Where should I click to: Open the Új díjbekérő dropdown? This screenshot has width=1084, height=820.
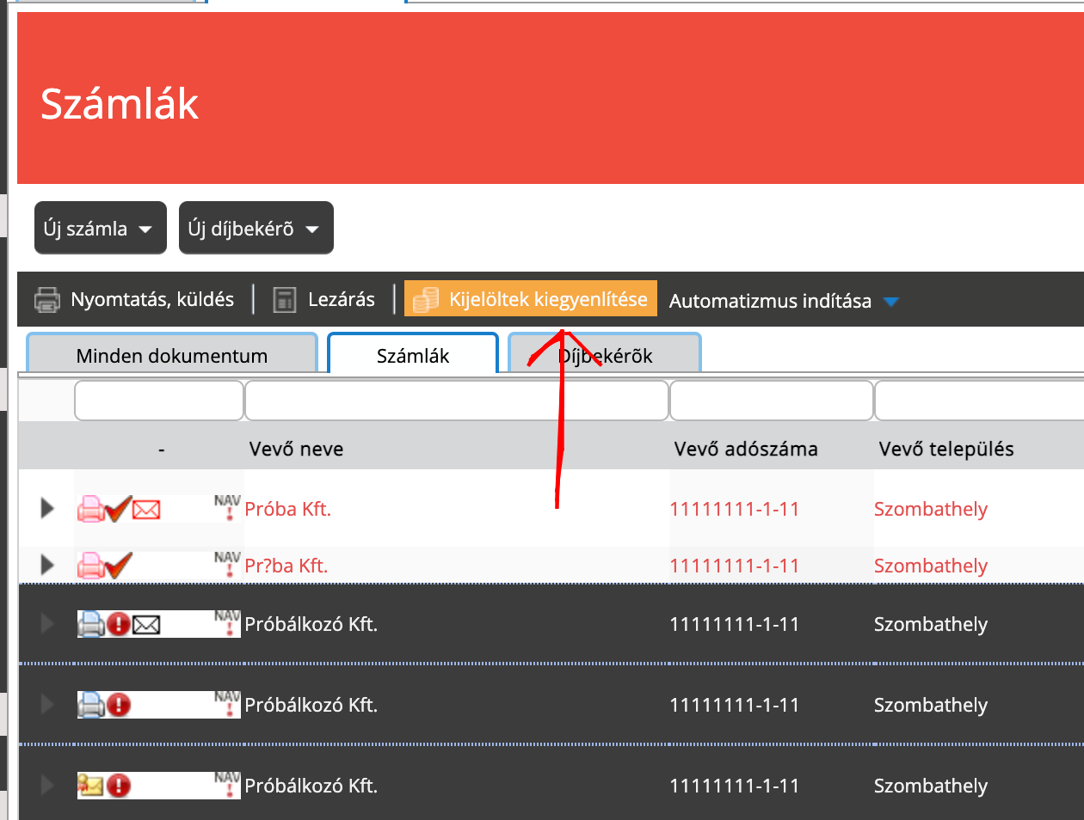tap(256, 229)
